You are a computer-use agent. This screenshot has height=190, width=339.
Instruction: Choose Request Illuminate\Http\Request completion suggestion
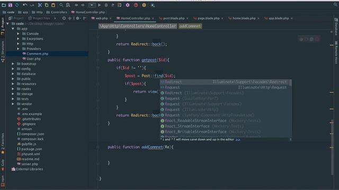click(x=225, y=88)
